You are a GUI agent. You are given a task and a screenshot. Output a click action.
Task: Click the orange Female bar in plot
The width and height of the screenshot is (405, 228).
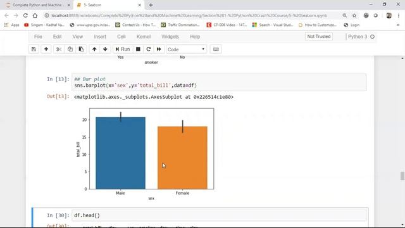click(182, 158)
